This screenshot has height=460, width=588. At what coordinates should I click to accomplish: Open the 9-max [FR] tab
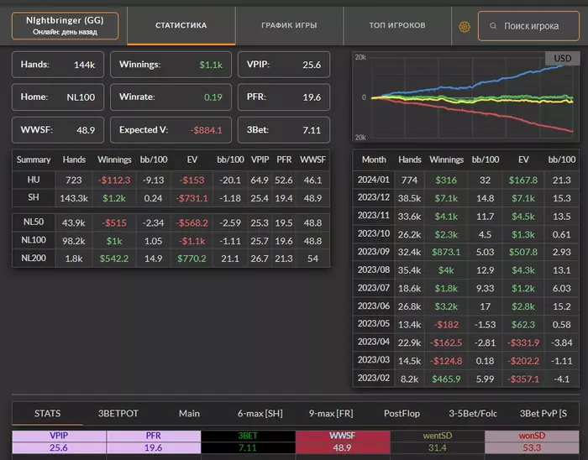331,413
